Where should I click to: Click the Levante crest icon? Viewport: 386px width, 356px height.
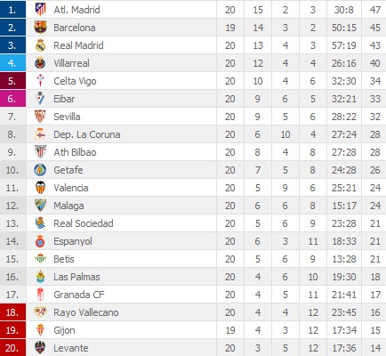40,348
